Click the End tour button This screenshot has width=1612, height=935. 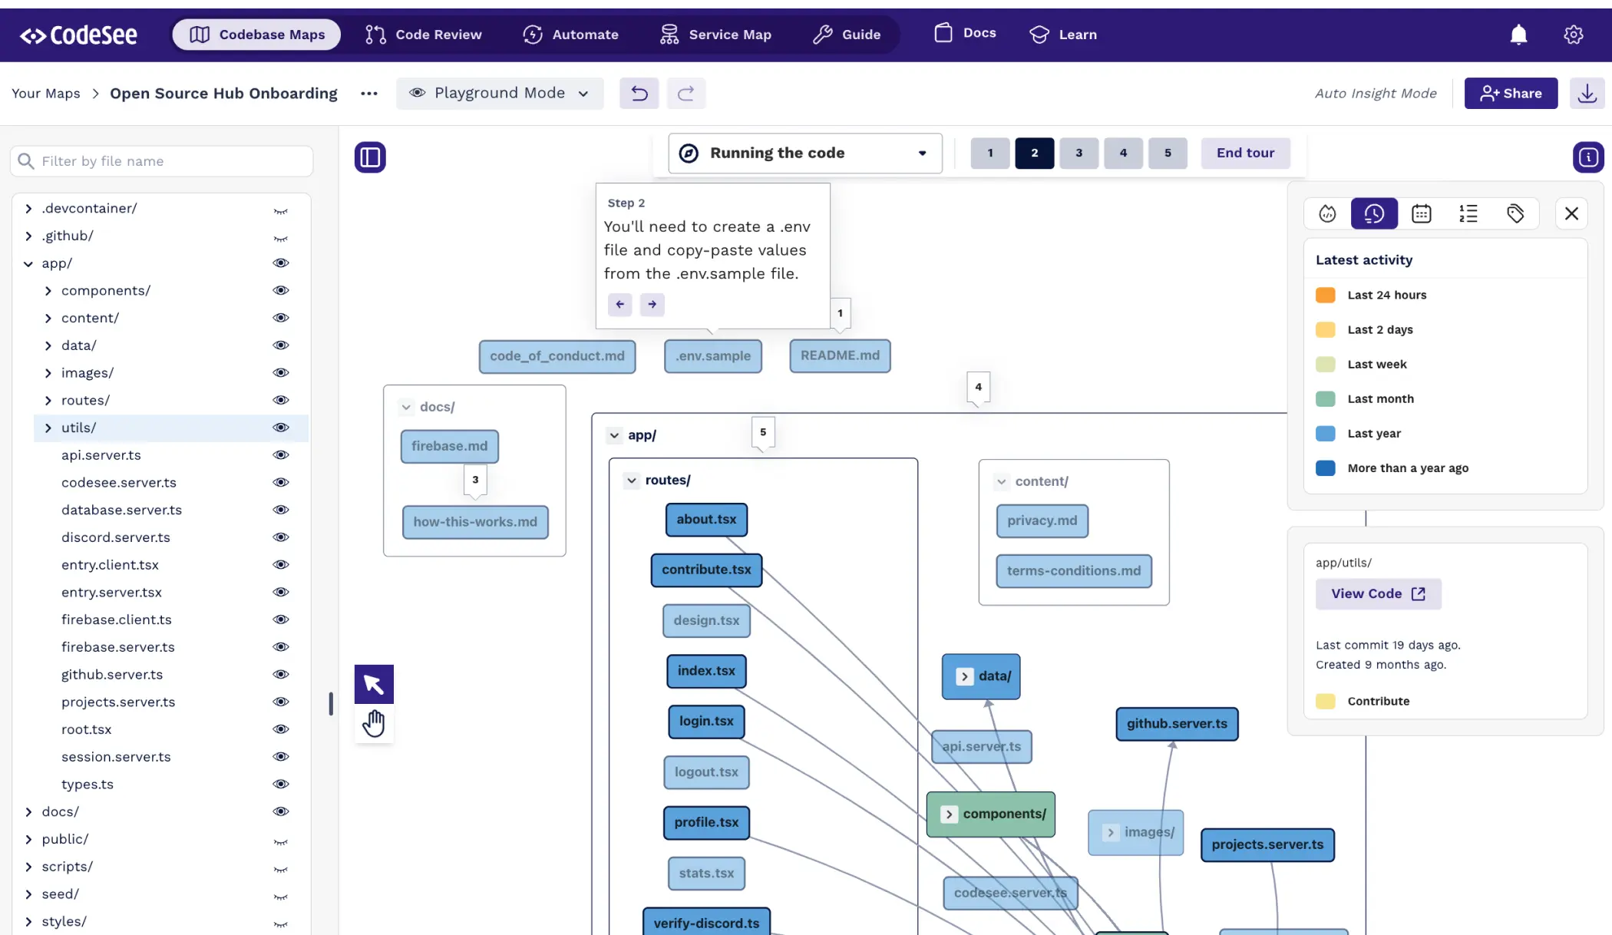(1244, 153)
